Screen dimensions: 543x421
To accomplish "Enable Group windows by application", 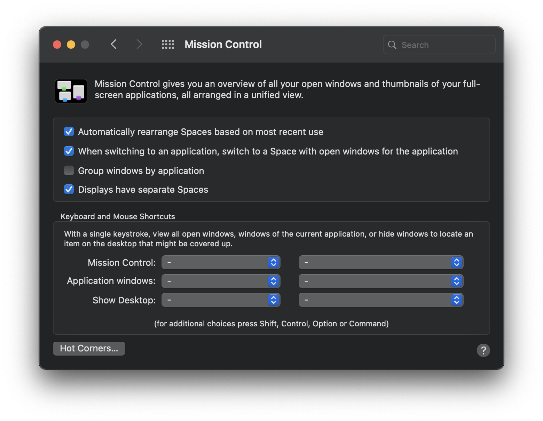I will point(69,170).
